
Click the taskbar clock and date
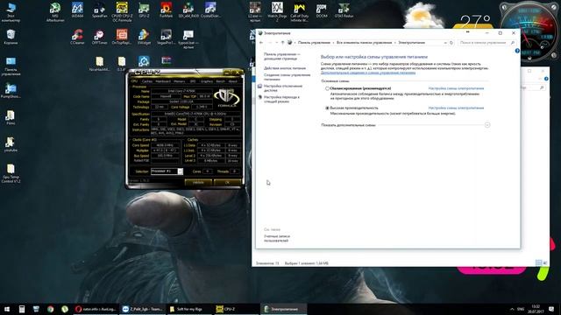pos(536,309)
